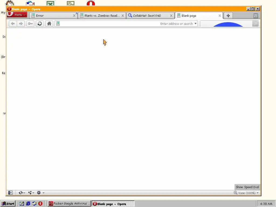Expand the Opera Turbo dropdown arrow
This screenshot has width=276, height=207.
click(43, 193)
